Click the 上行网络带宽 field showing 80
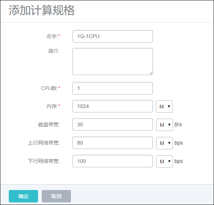The width and height of the screenshot is (214, 205). pyautogui.click(x=113, y=143)
